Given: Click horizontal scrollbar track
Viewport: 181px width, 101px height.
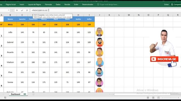Looking at the screenshot, I should pyautogui.click(x=142, y=94).
